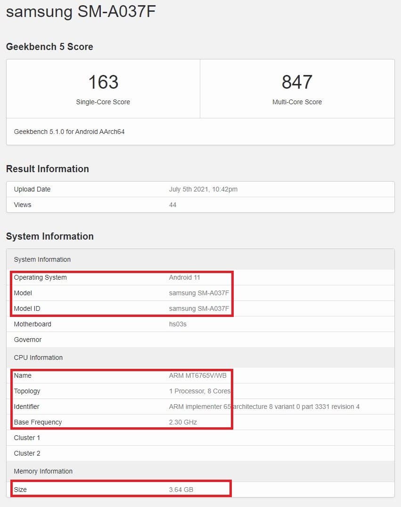This screenshot has width=401, height=507.
Task: Click the memory size value 3.64 GB
Action: 181,490
